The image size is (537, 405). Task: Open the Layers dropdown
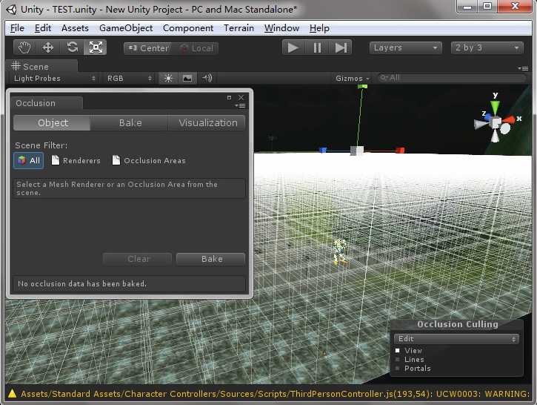pyautogui.click(x=405, y=47)
